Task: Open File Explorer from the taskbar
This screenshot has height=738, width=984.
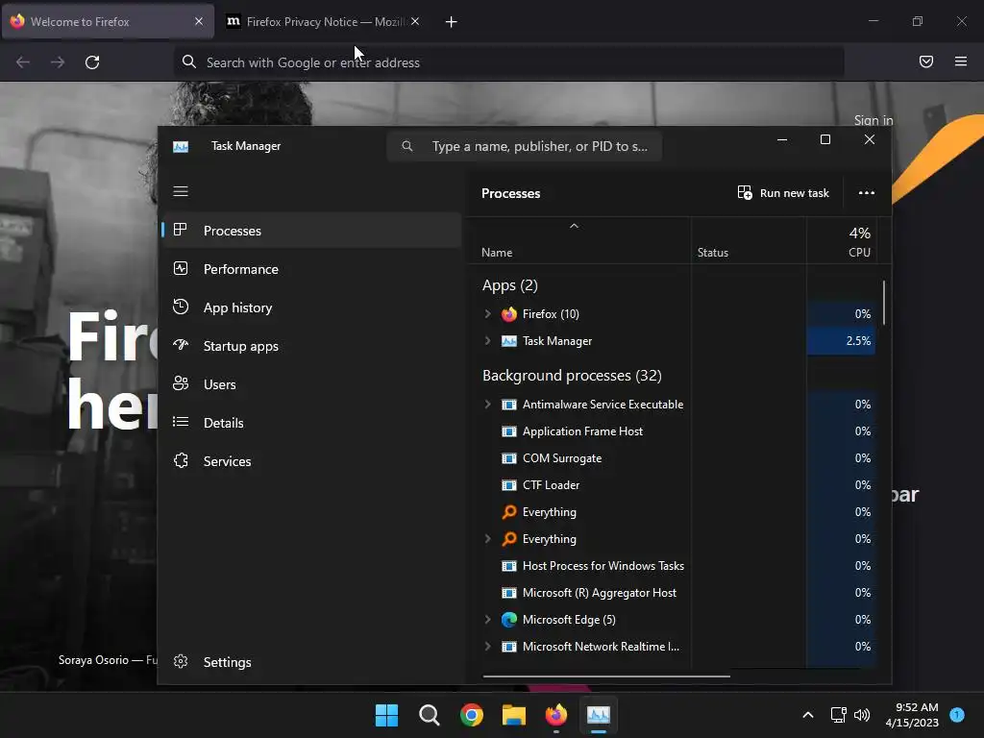Action: [x=514, y=715]
